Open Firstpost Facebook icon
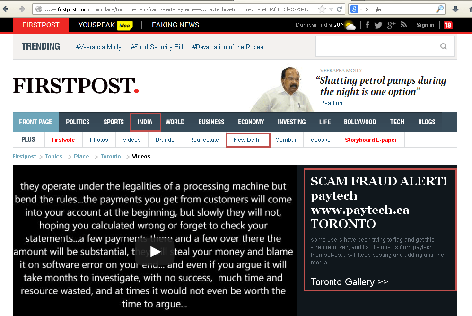This screenshot has height=316, width=472. (x=367, y=25)
